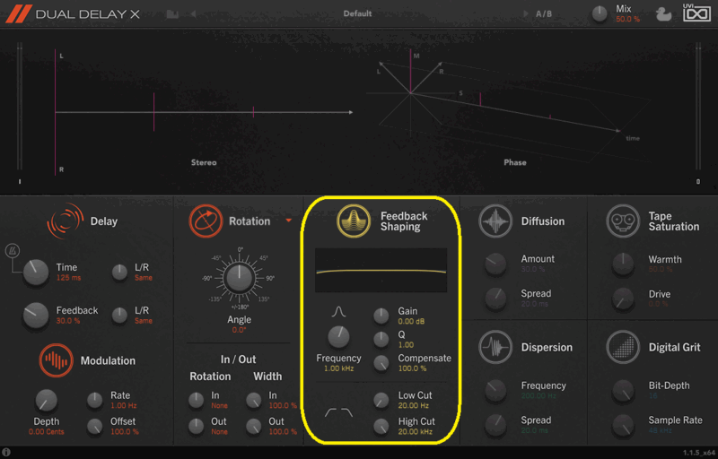Screen dimensions: 718x459
Task: Enable the Tape Saturation module icon
Action: (623, 221)
